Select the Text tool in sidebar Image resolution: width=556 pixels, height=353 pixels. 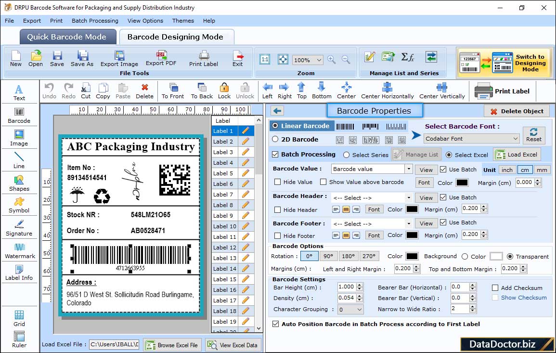tap(19, 93)
